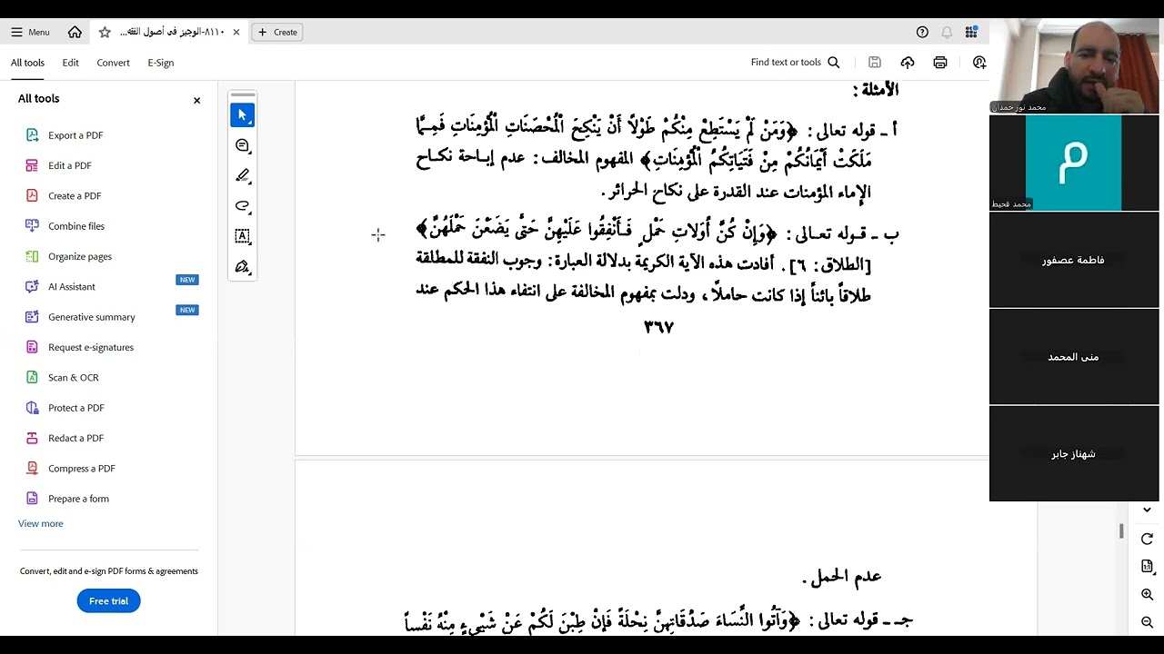Open the Help question mark icon
Viewport: 1164px width, 654px height.
pyautogui.click(x=922, y=32)
